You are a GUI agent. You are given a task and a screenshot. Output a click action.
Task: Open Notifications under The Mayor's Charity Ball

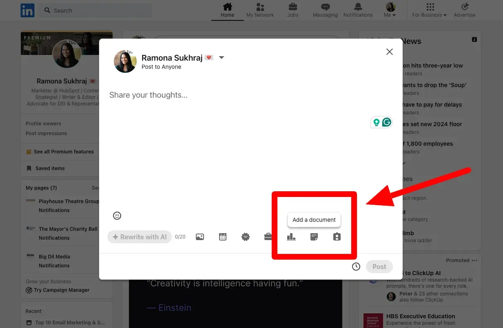[54, 238]
